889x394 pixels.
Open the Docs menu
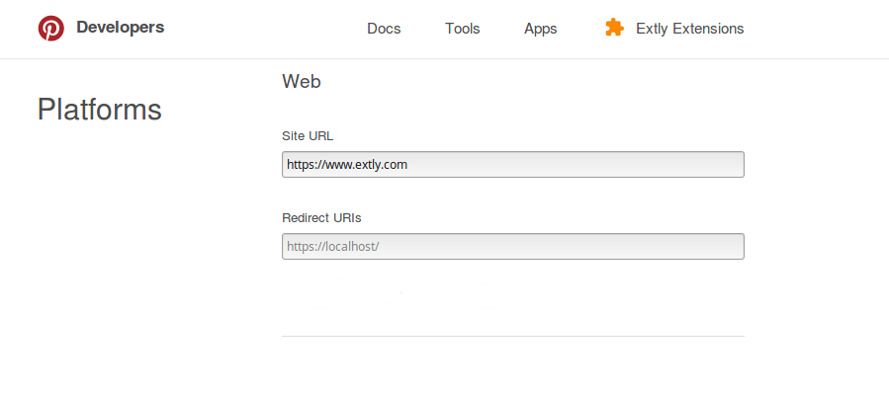384,29
